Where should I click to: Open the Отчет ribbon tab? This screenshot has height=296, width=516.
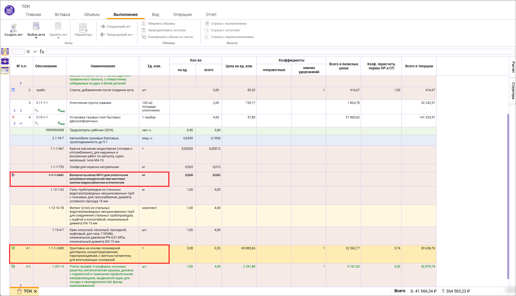[x=211, y=15]
